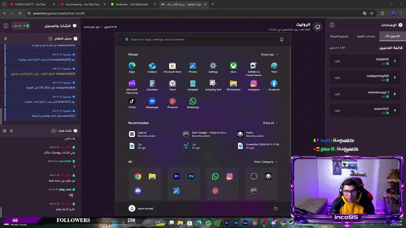Kick player mhmduuug1_1 with طرد
This screenshot has height=228, width=406.
tap(337, 94)
